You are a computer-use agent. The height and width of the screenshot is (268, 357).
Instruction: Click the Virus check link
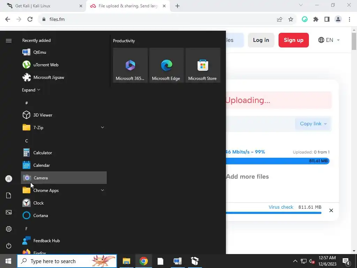click(281, 207)
